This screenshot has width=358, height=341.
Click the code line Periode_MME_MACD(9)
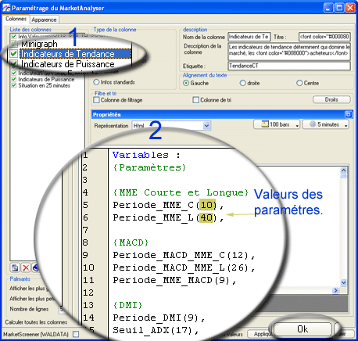point(174,280)
